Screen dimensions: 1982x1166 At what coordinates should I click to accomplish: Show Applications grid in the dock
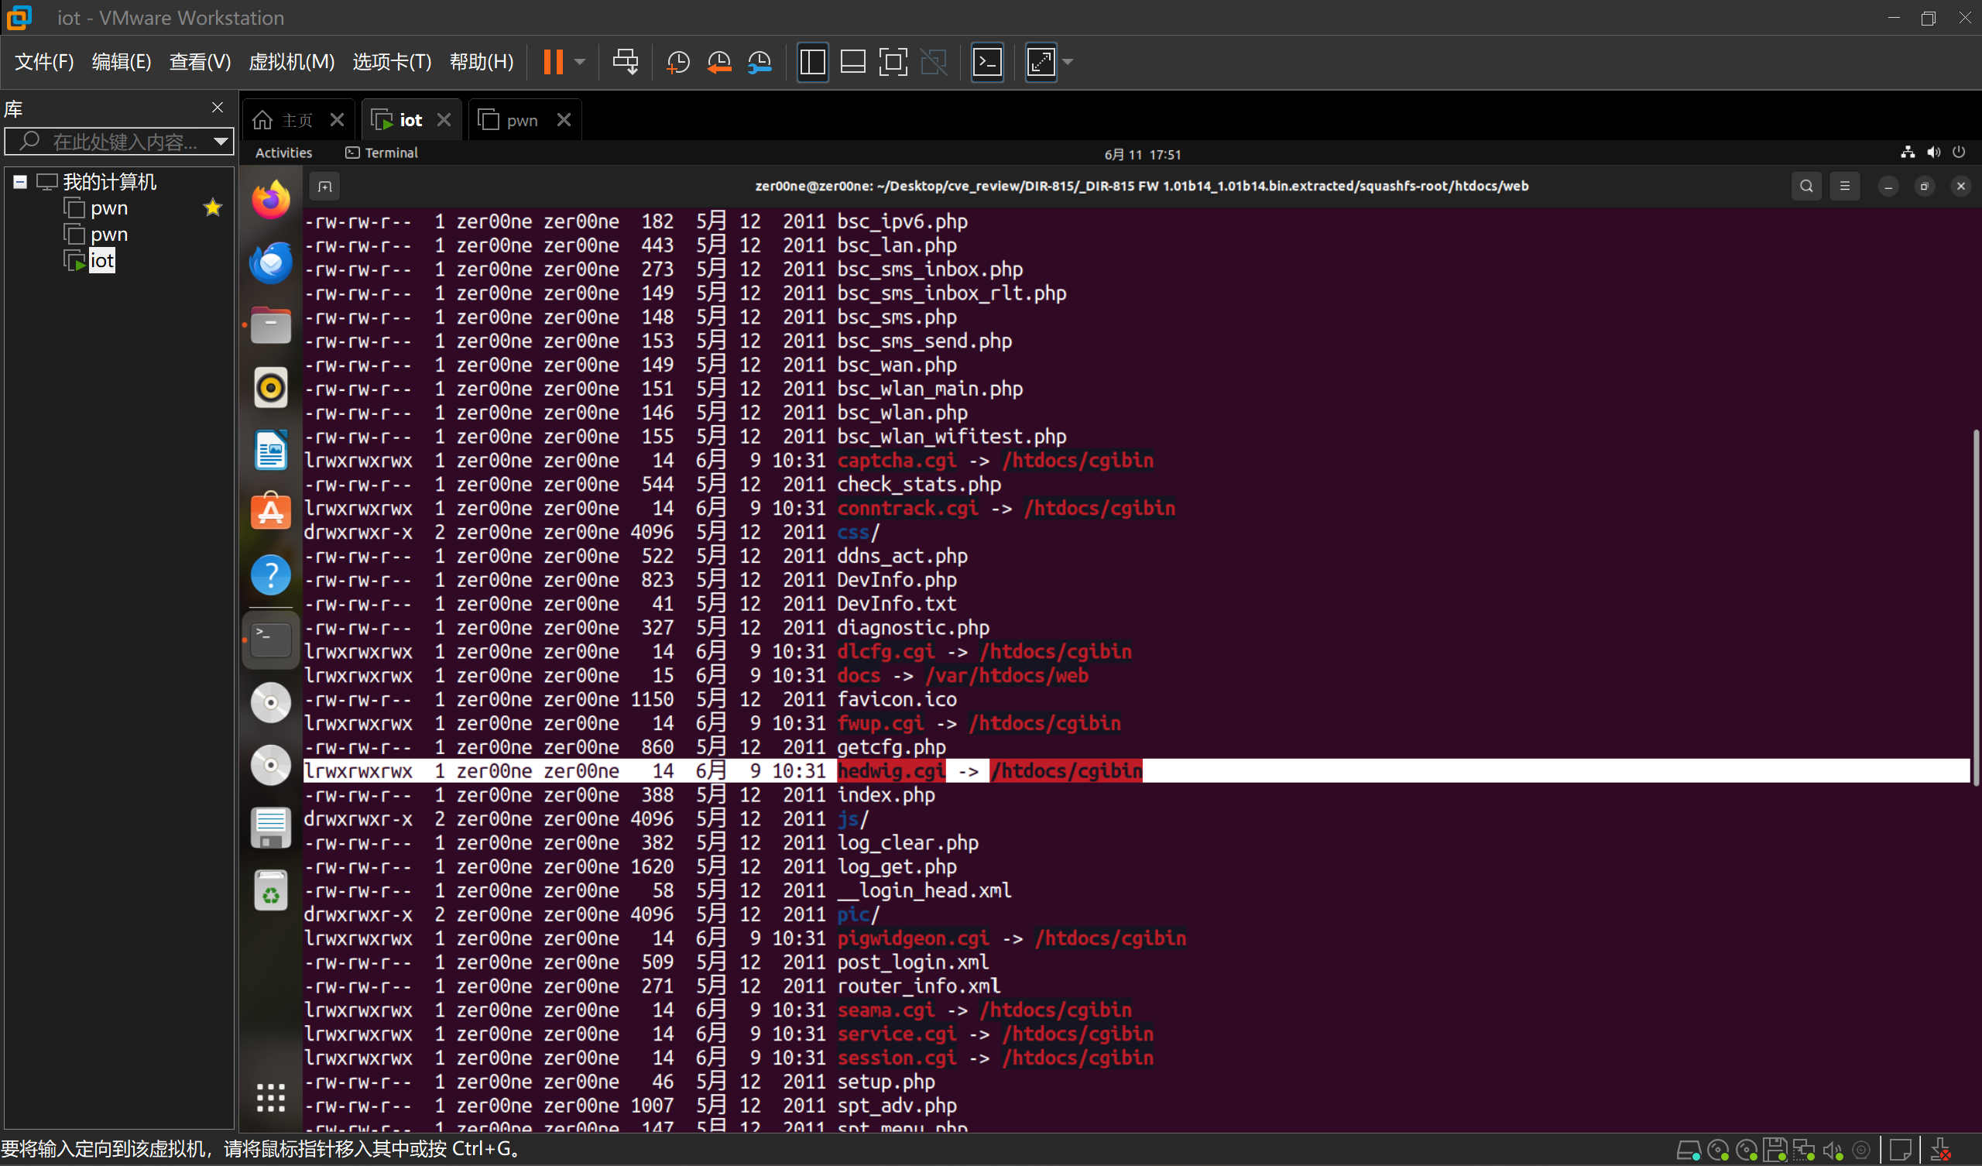tap(270, 1097)
